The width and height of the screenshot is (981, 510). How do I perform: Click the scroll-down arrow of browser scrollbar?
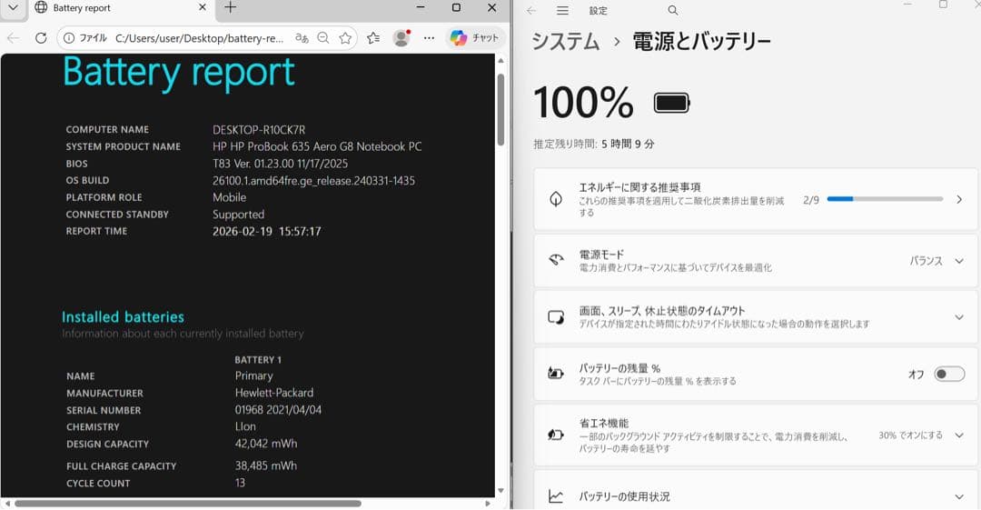tap(500, 491)
